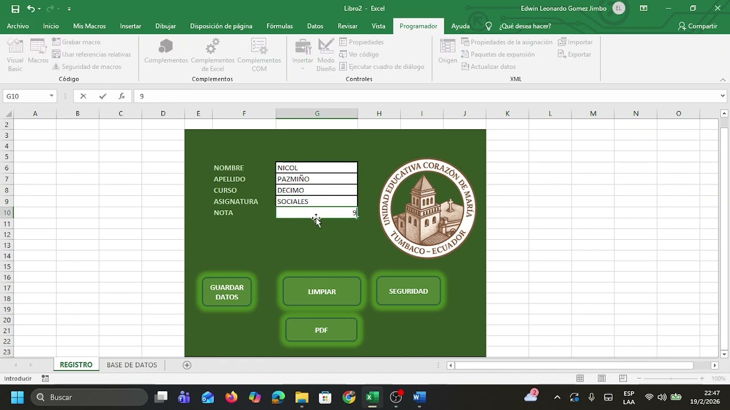Click the PDF button

coord(321,330)
